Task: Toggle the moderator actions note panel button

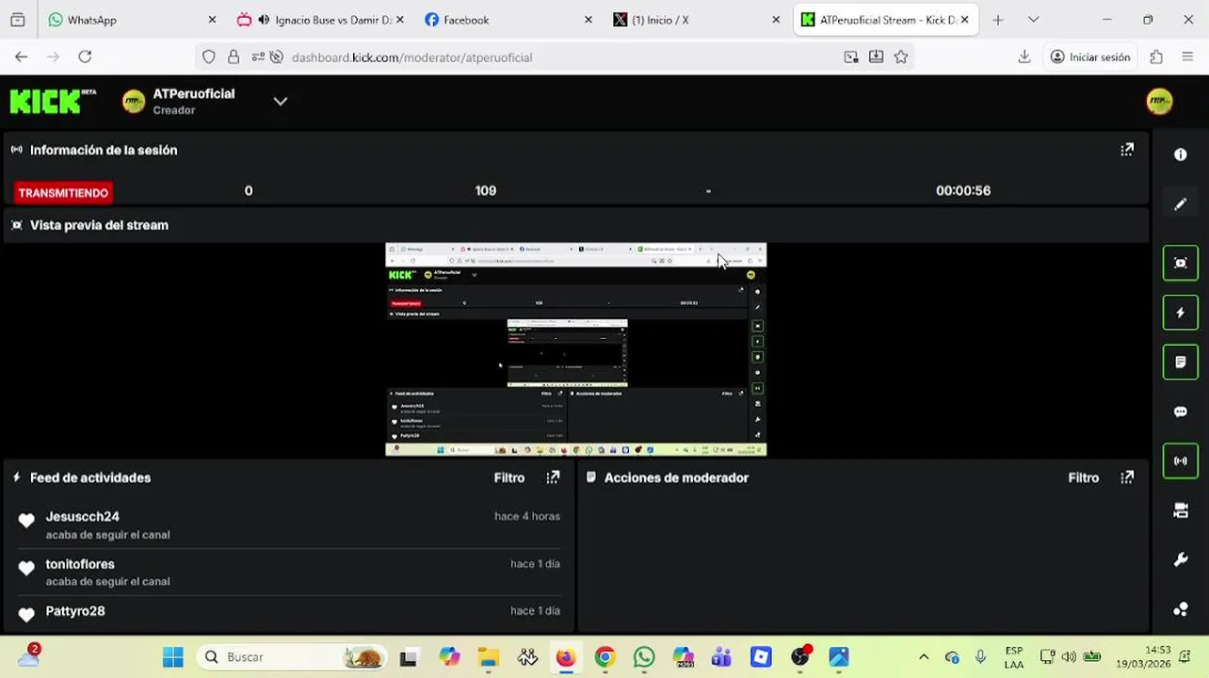Action: click(1181, 362)
